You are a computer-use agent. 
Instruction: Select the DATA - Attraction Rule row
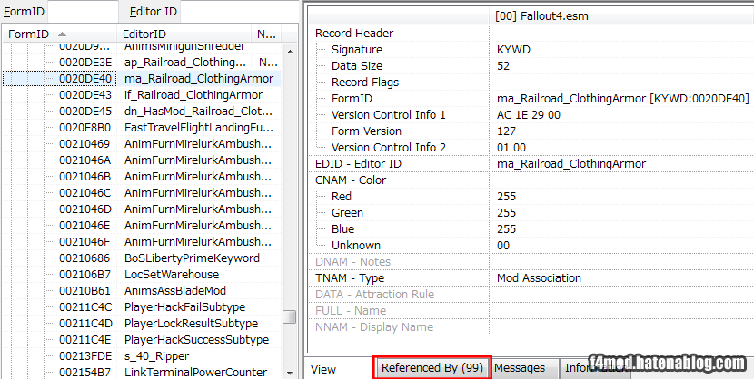click(x=531, y=294)
